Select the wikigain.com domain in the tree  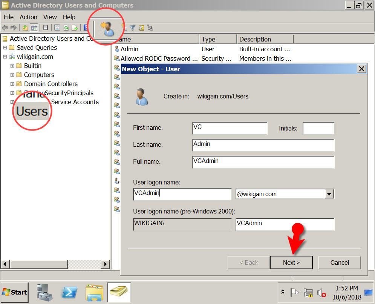[x=35, y=57]
